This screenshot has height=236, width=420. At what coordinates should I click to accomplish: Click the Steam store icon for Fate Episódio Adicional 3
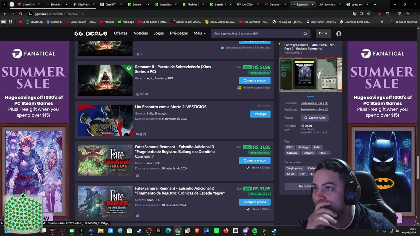pos(248,167)
